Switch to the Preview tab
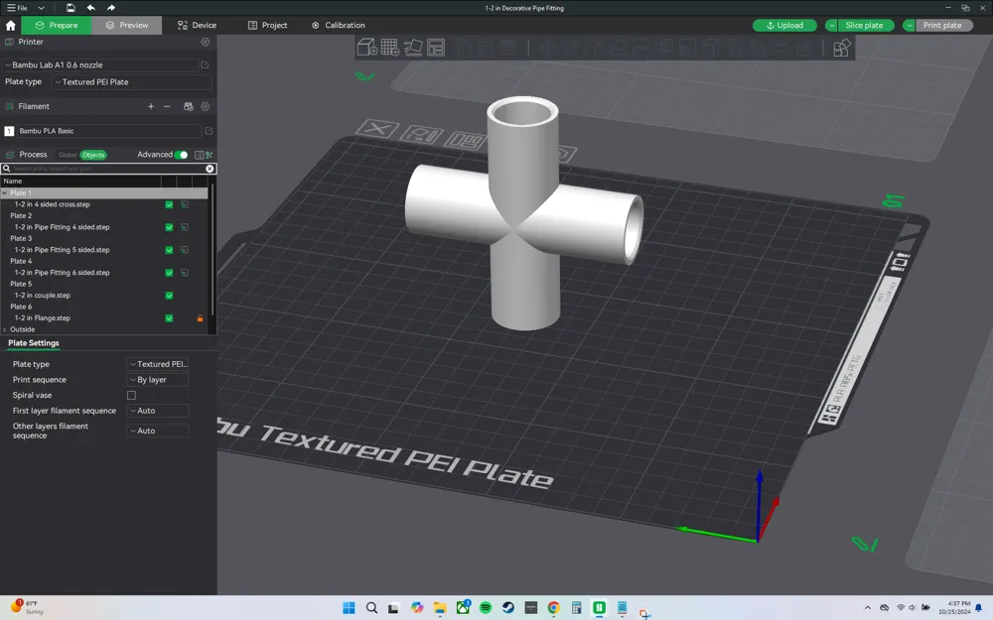This screenshot has height=620, width=993. 127,26
